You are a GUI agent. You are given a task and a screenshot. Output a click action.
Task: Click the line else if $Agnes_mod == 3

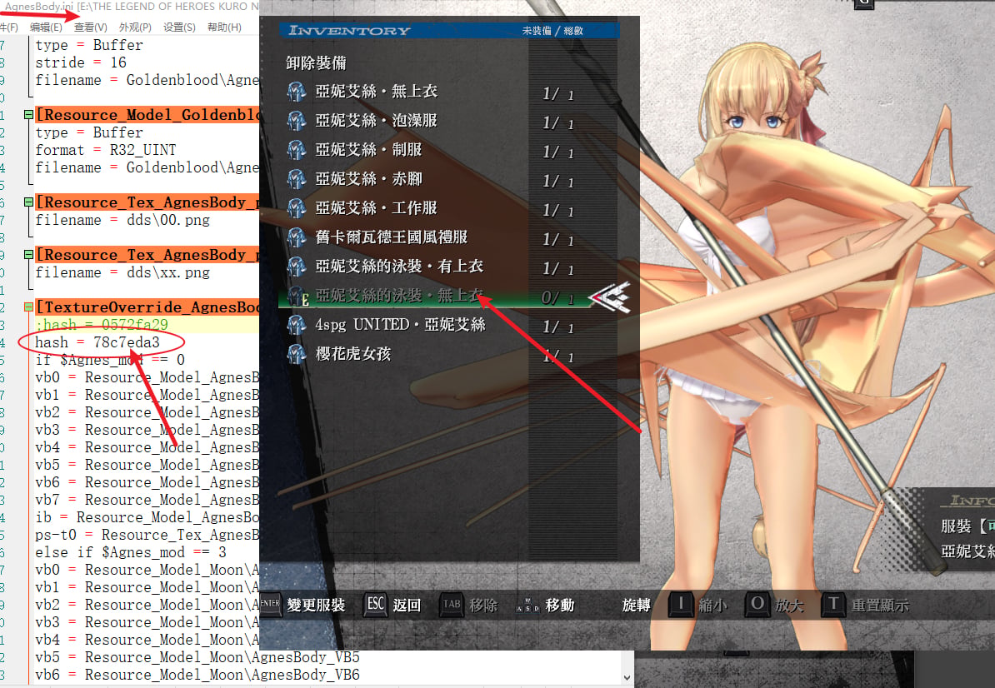[130, 552]
